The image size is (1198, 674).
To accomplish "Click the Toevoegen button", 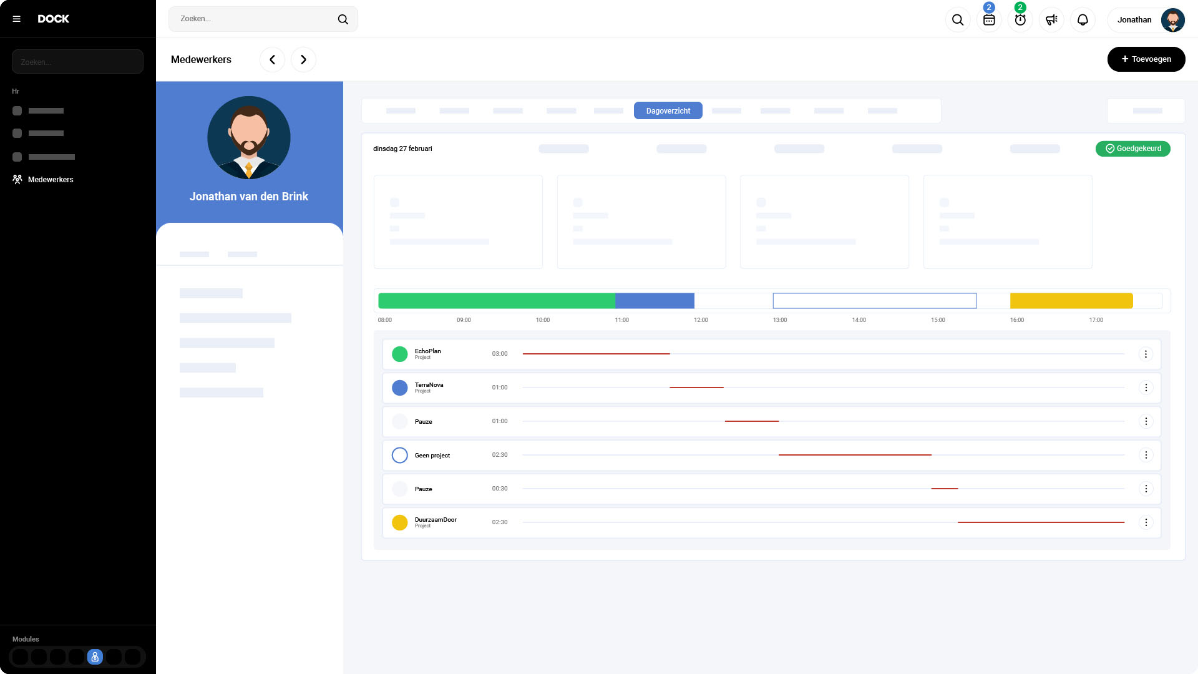I will click(x=1146, y=59).
